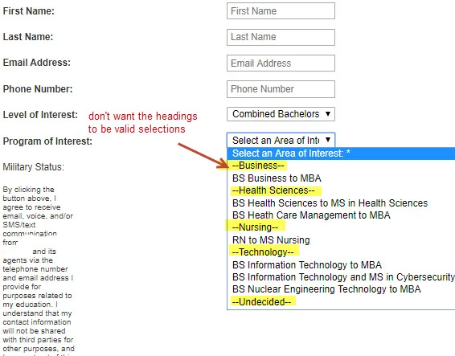455x356 pixels.
Task: Click the Level of Interest label
Action: (40, 115)
